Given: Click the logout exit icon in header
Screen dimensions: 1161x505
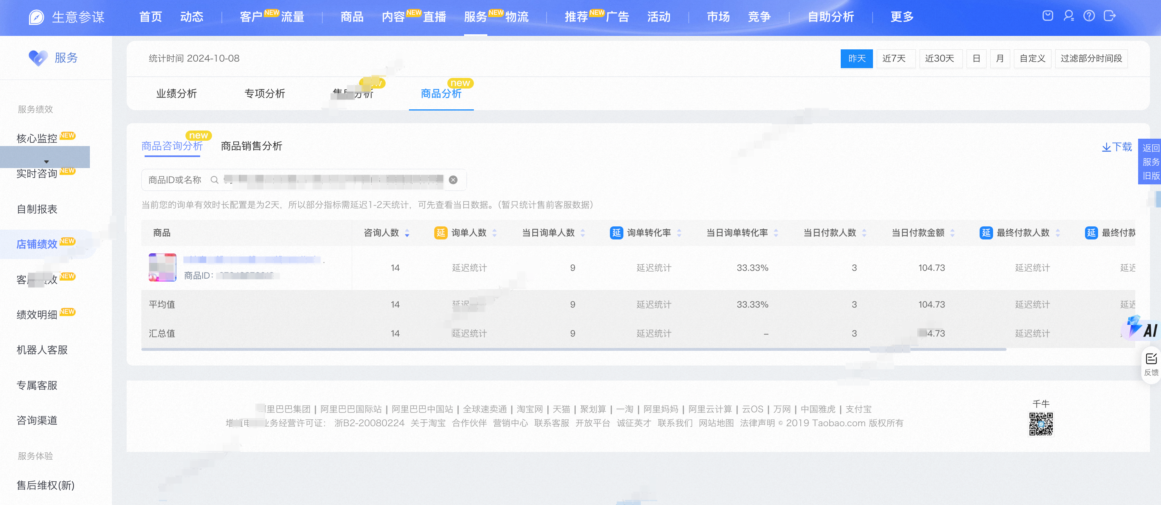Looking at the screenshot, I should (x=1110, y=16).
